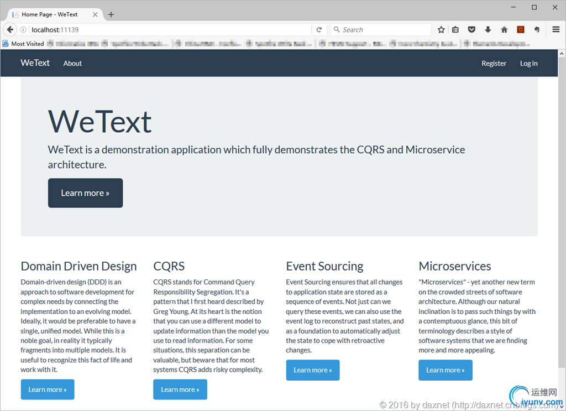This screenshot has width=566, height=411.
Task: Open the Register link
Action: [x=494, y=63]
